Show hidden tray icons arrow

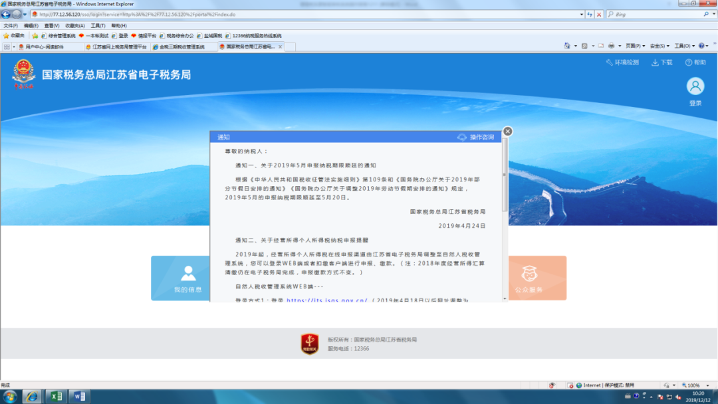(x=651, y=397)
